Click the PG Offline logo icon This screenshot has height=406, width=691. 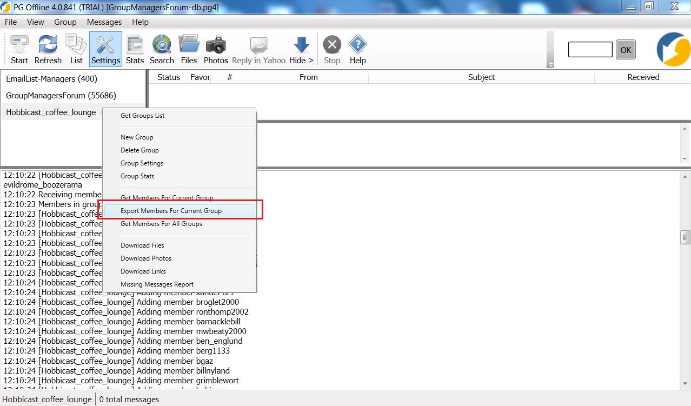(x=673, y=50)
